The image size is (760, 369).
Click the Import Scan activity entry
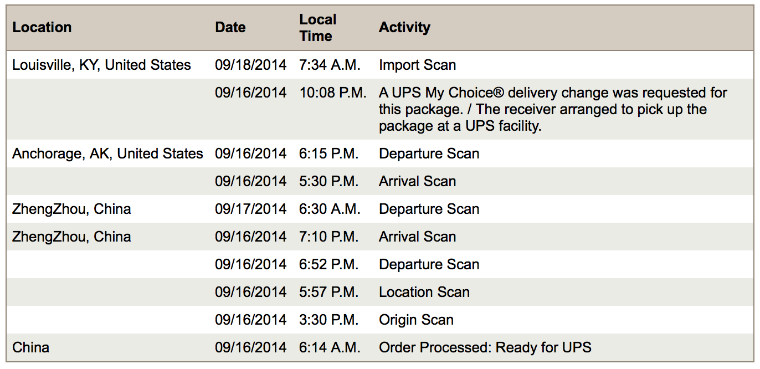[x=417, y=65]
